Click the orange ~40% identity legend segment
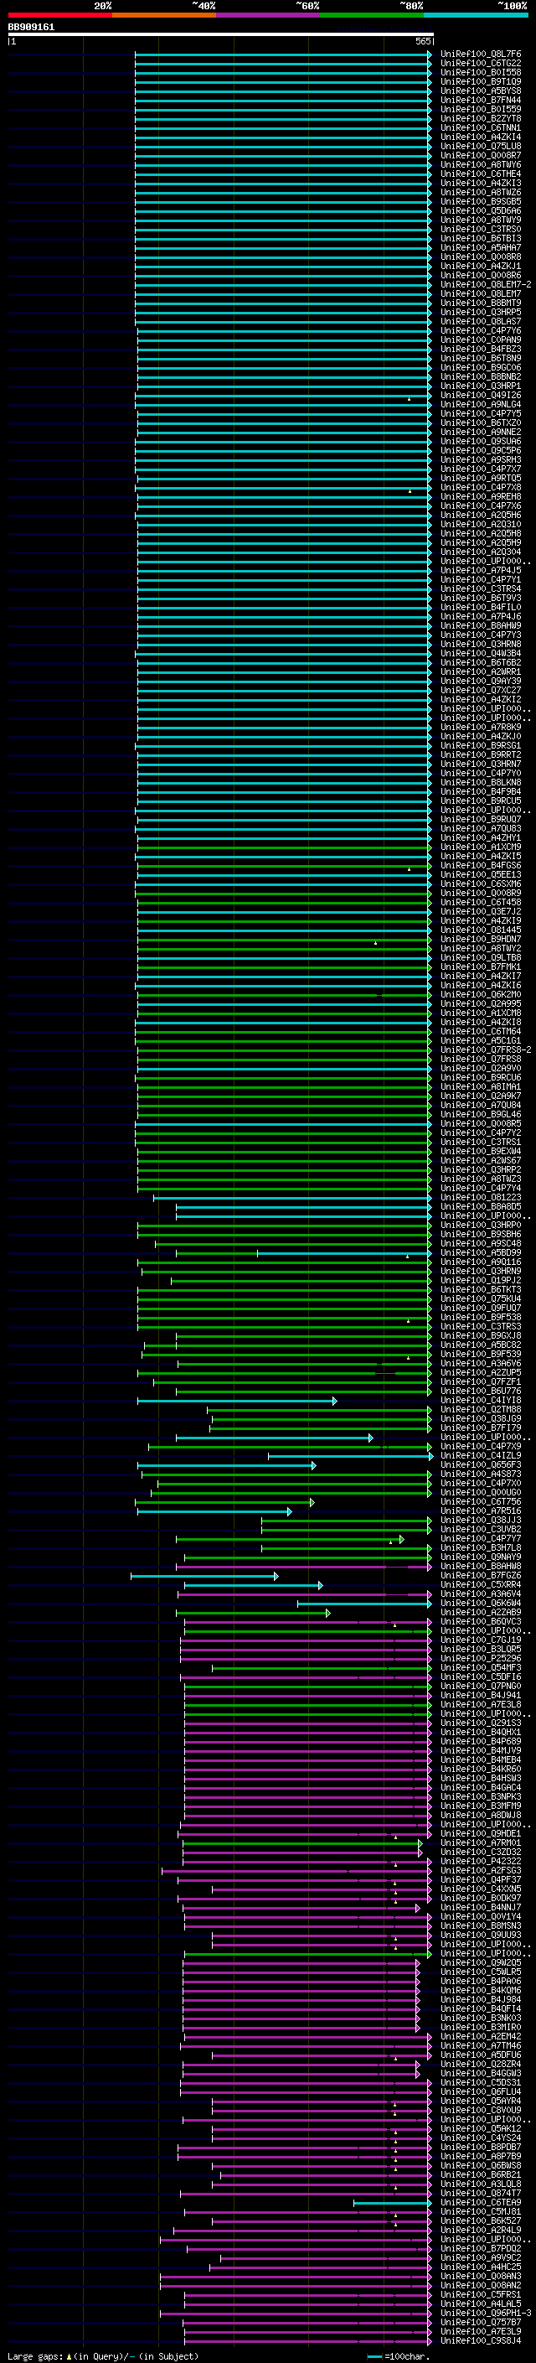The width and height of the screenshot is (536, 2363). click(164, 15)
